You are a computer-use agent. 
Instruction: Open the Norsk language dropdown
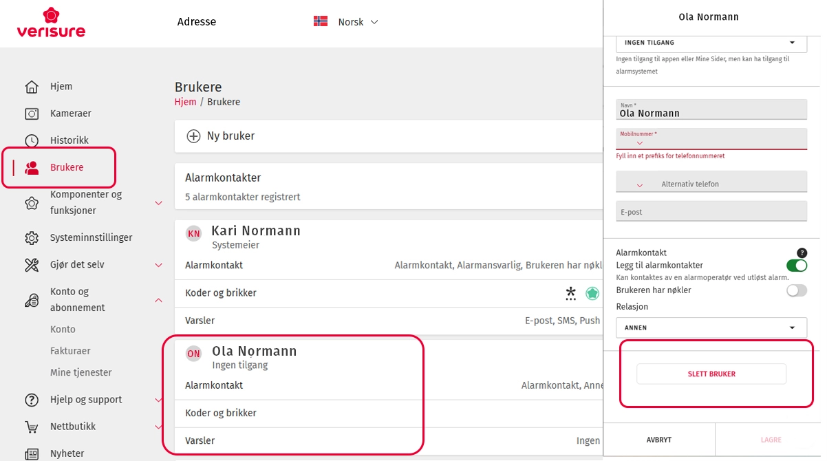pos(358,22)
